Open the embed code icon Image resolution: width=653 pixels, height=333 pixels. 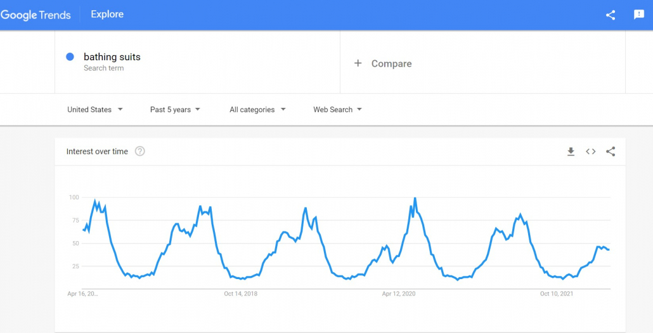click(x=590, y=152)
